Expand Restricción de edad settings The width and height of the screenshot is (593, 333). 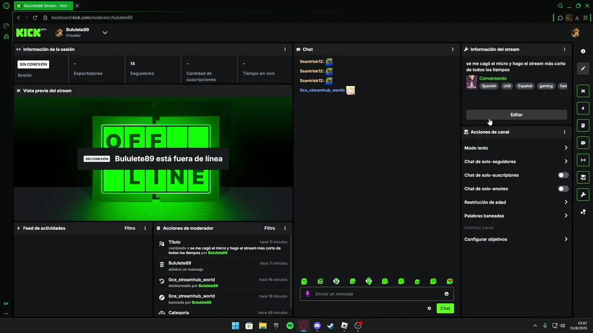coord(516,202)
